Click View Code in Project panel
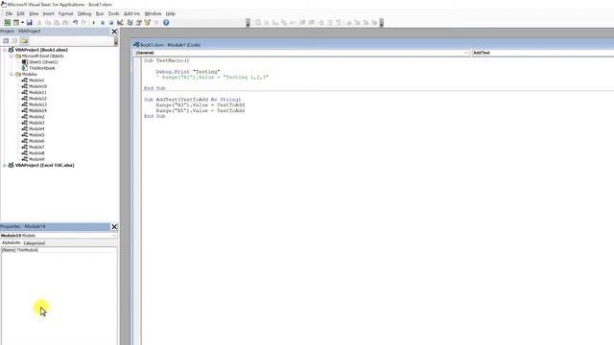Viewport: 614px width, 345px height. [6, 40]
